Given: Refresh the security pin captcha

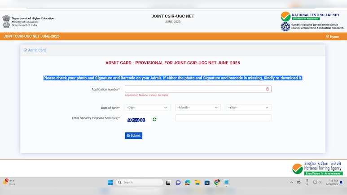Looking at the screenshot, I should point(154,119).
